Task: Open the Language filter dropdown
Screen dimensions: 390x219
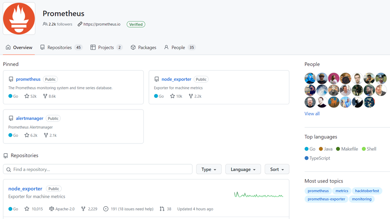Action: coord(243,169)
